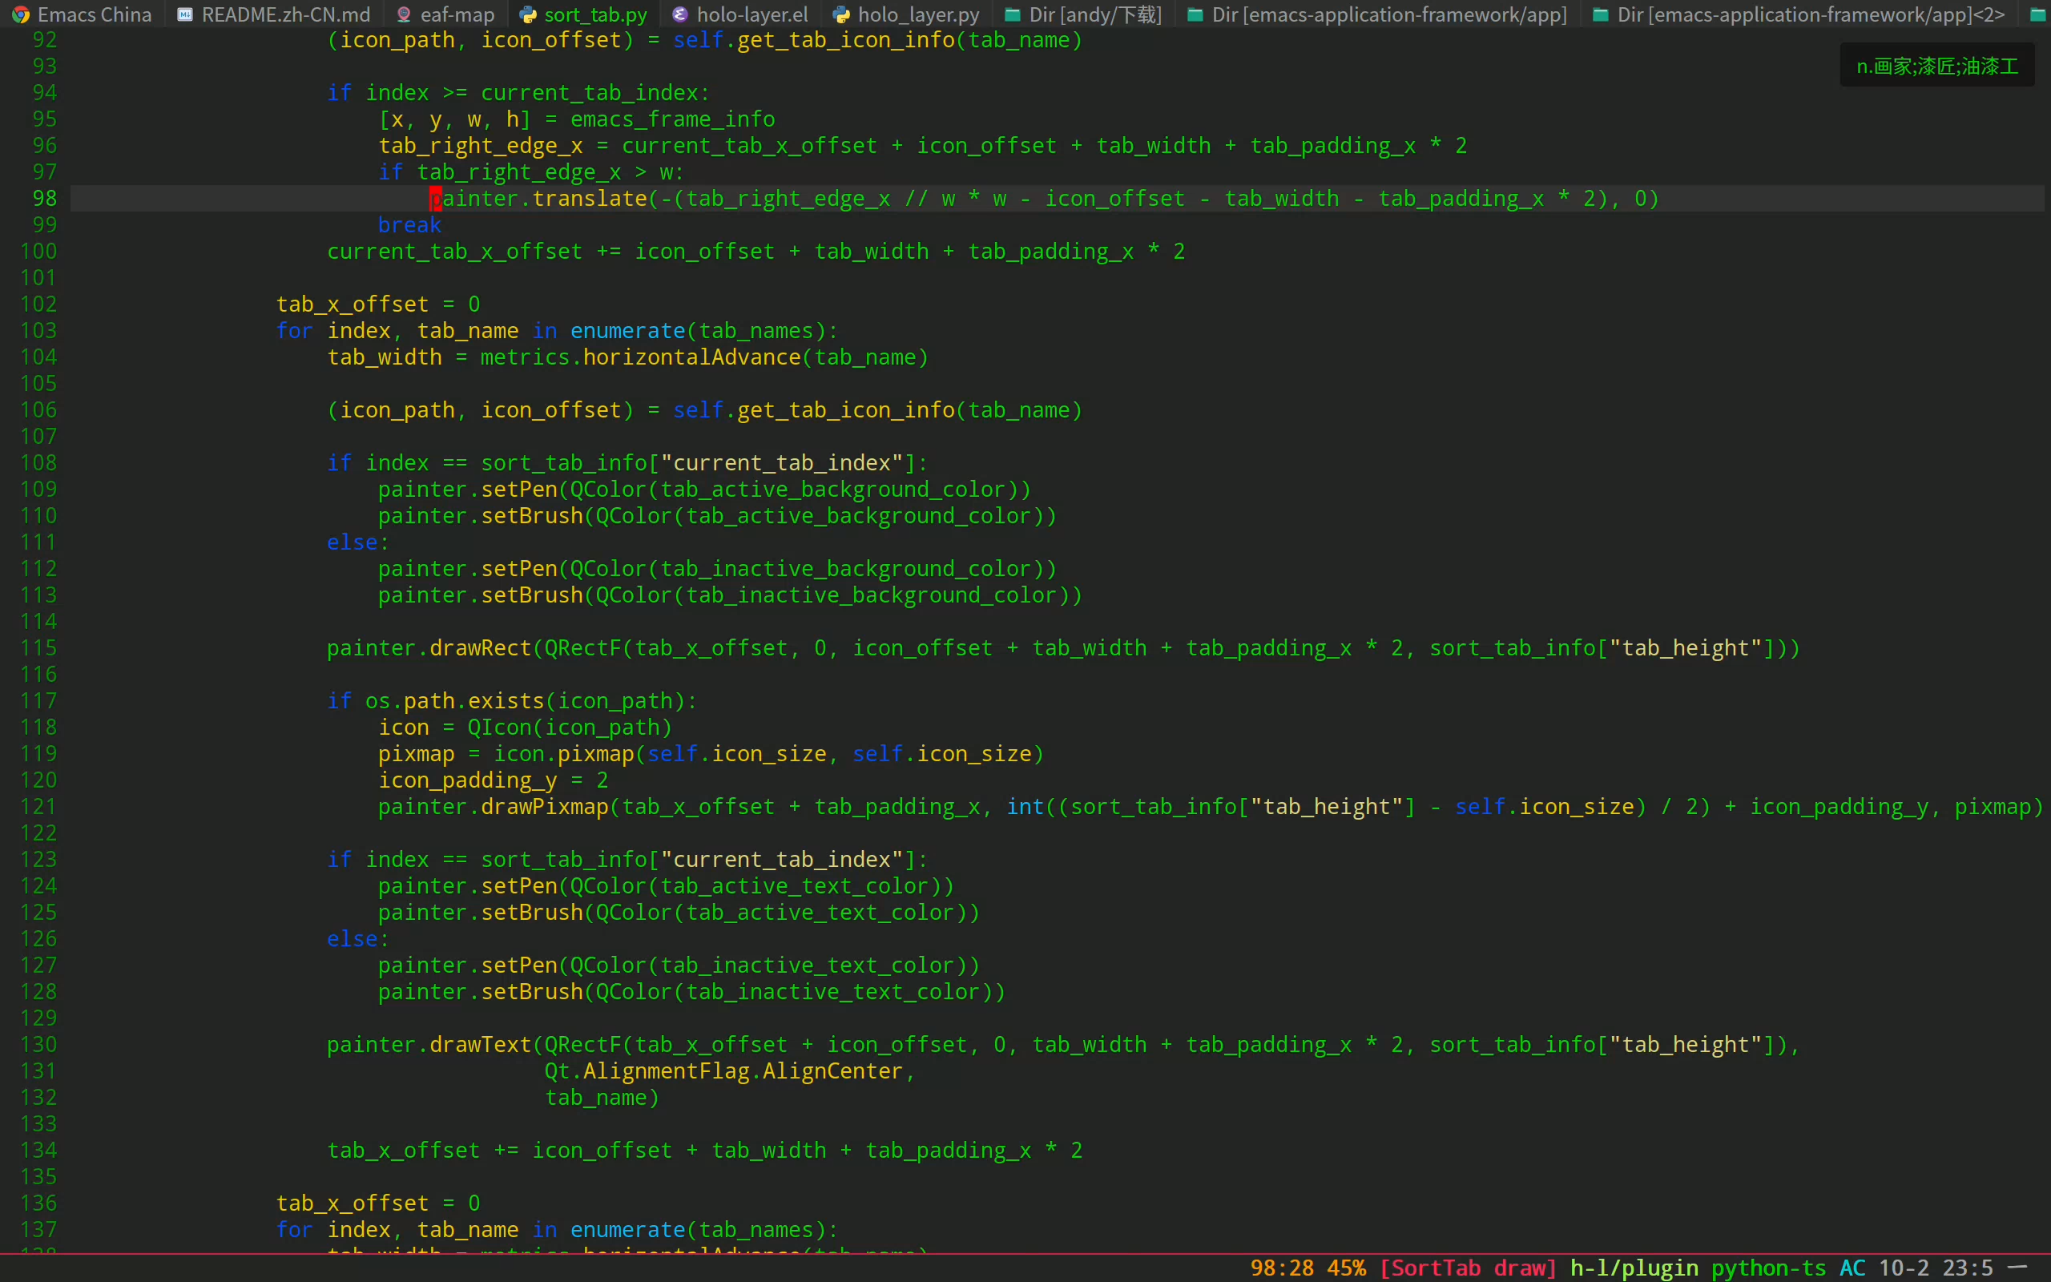Viewport: 2051px width, 1282px height.
Task: Click the Python icon on holo_layer.py tab
Action: tap(840, 14)
